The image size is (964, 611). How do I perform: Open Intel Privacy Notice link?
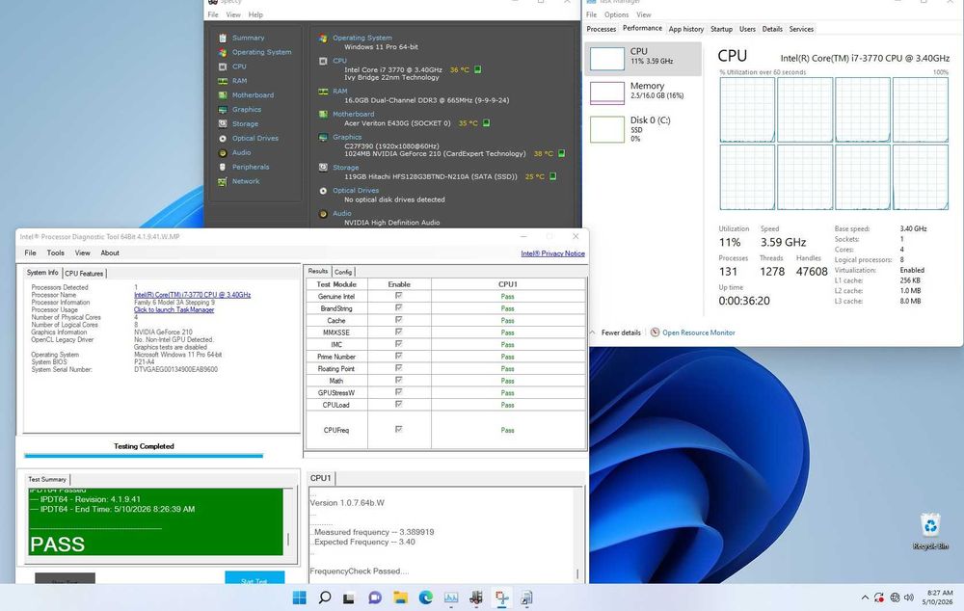[x=552, y=253]
